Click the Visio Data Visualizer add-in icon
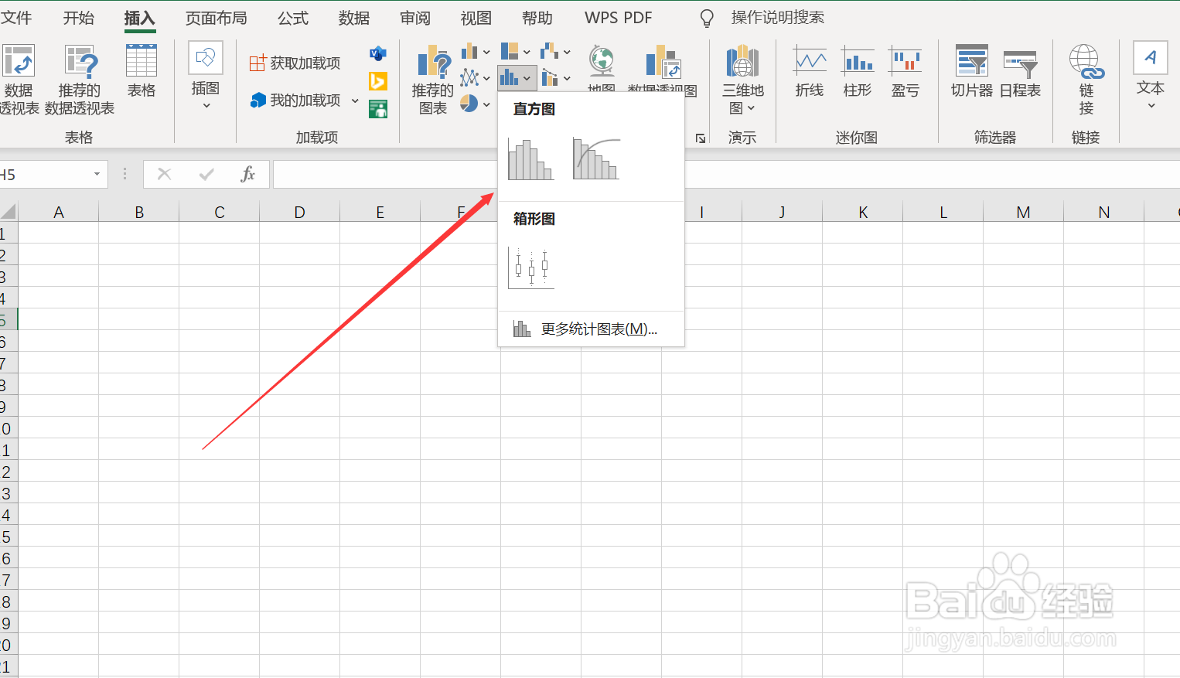This screenshot has width=1180, height=678. click(378, 53)
